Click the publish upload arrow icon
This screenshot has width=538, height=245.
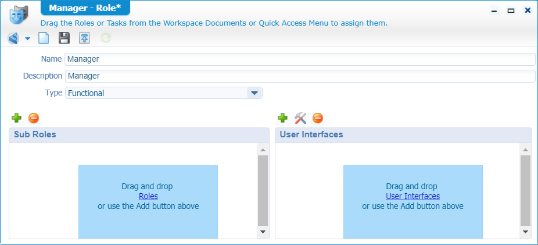point(85,38)
